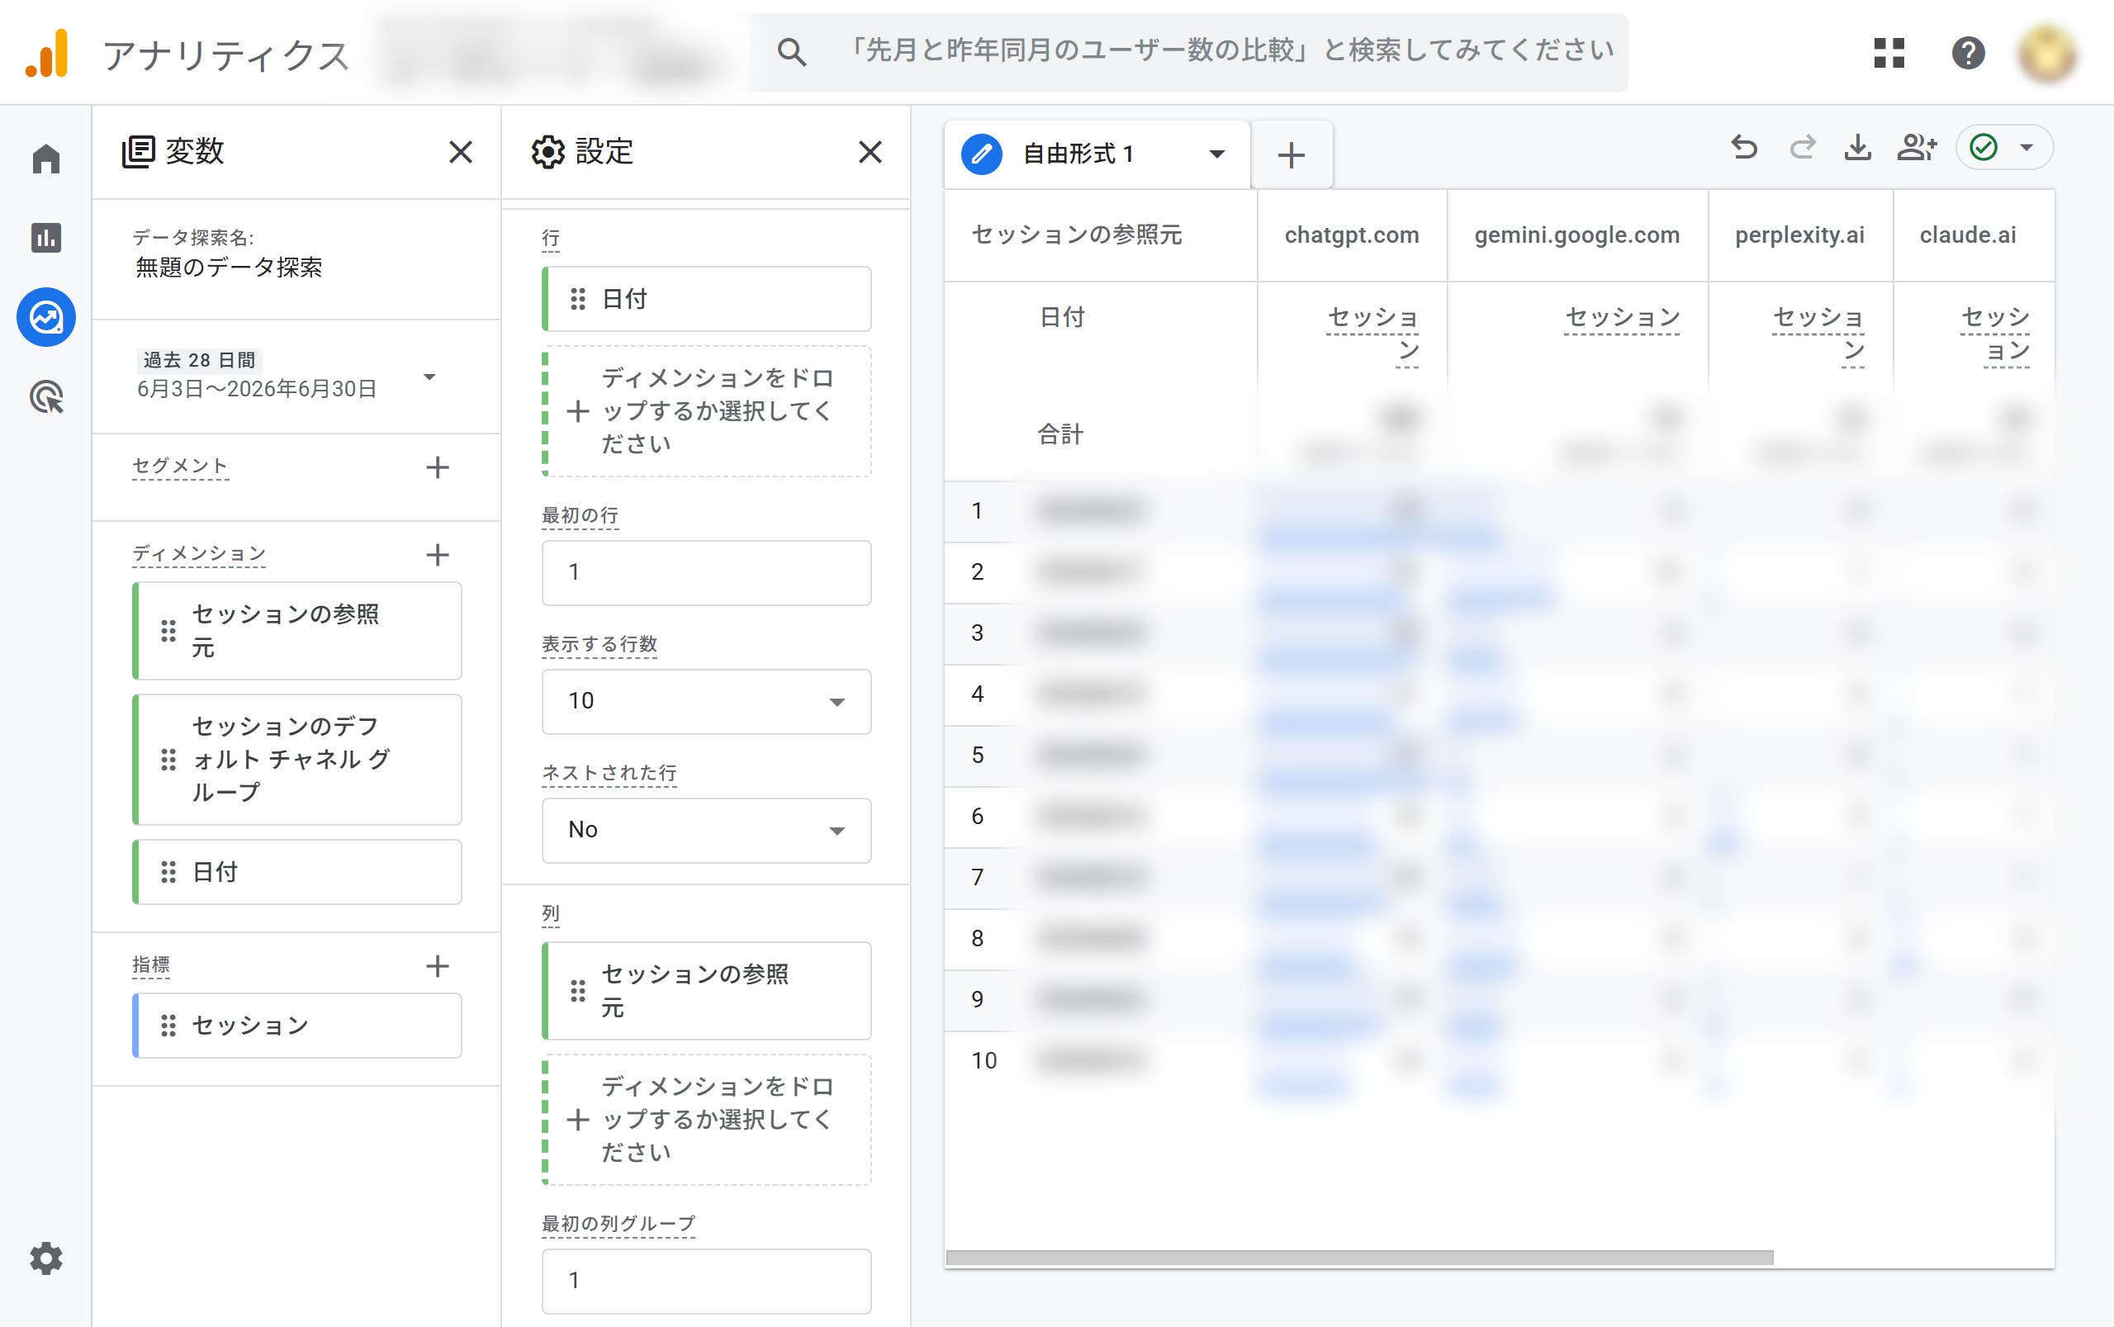This screenshot has width=2114, height=1327.
Task: Click the 日付 row header in table
Action: click(1062, 318)
